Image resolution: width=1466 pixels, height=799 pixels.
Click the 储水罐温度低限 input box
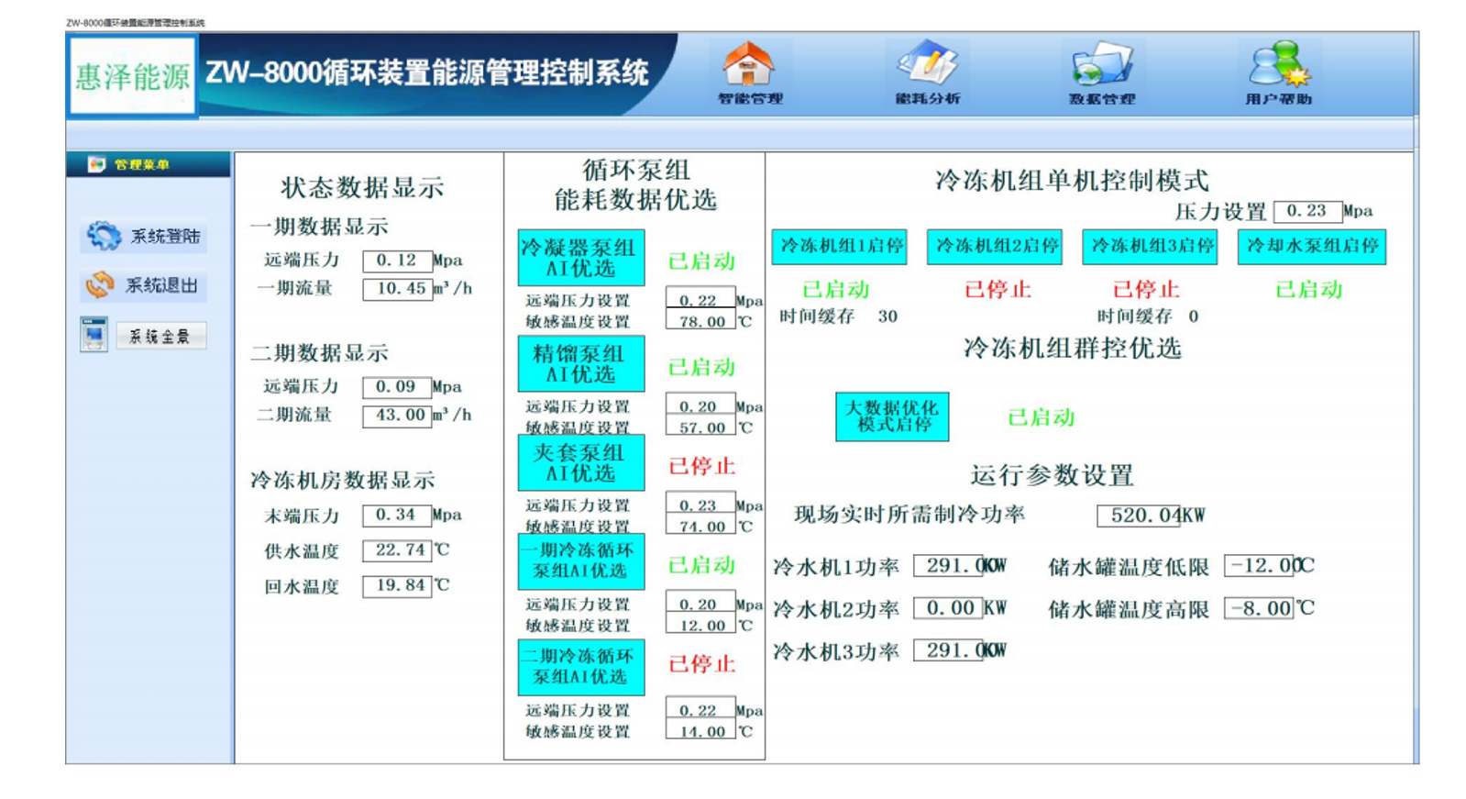coord(1258,566)
